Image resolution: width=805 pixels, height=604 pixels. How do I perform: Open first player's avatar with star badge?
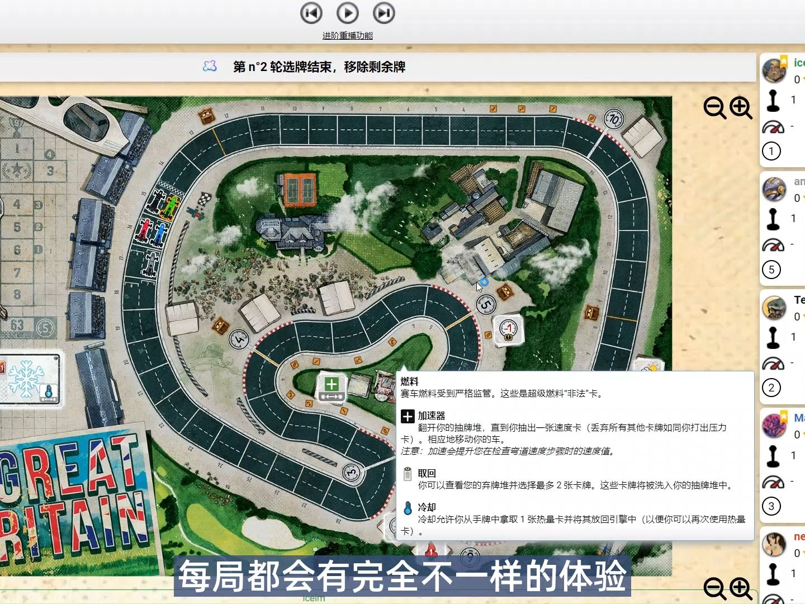coord(775,70)
